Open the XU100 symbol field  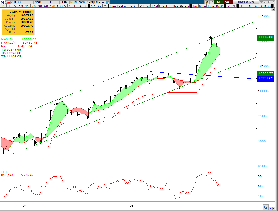[22, 2]
